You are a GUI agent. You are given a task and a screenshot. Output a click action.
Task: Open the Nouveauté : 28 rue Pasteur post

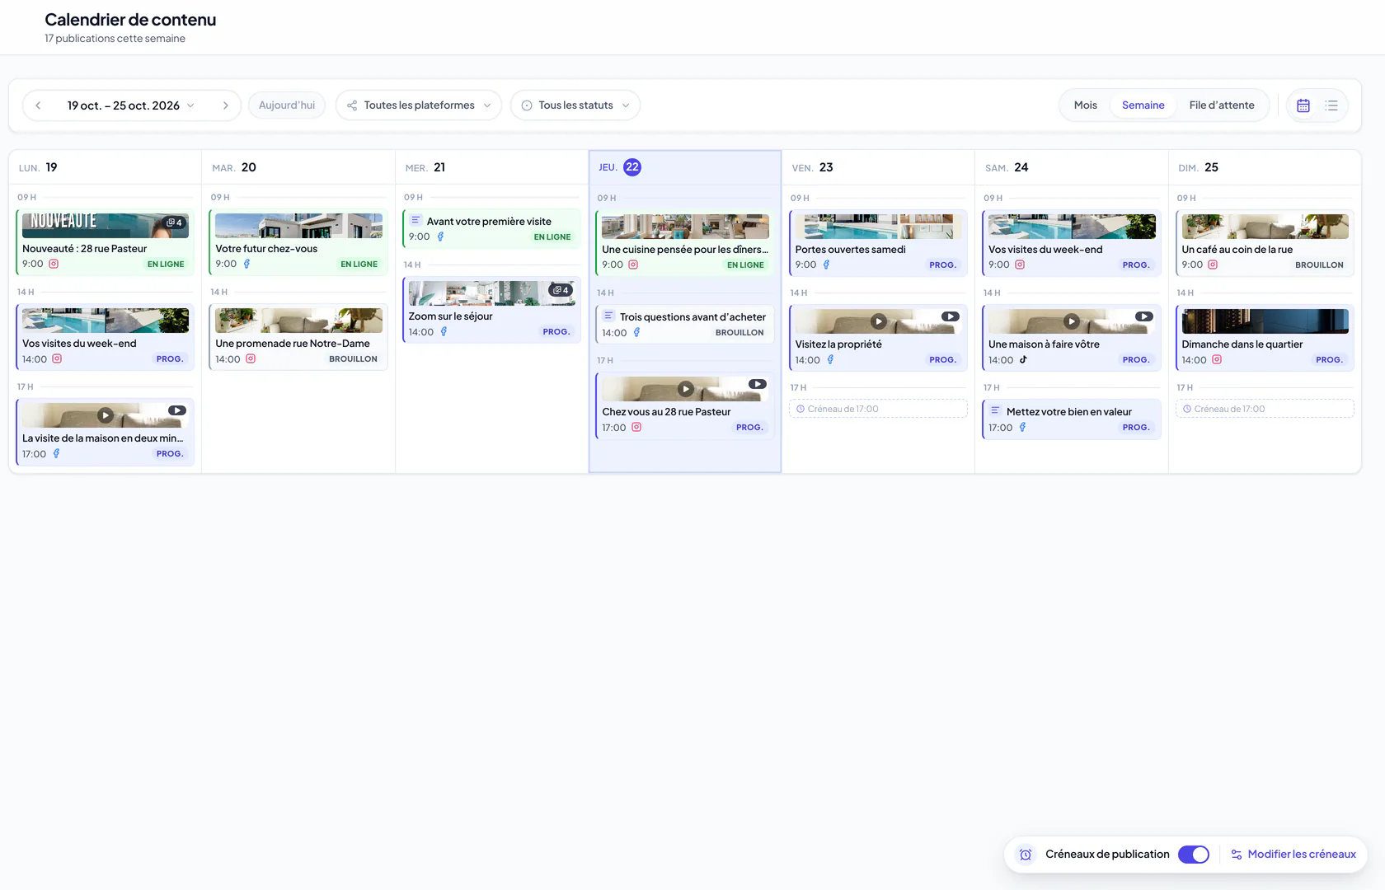105,242
